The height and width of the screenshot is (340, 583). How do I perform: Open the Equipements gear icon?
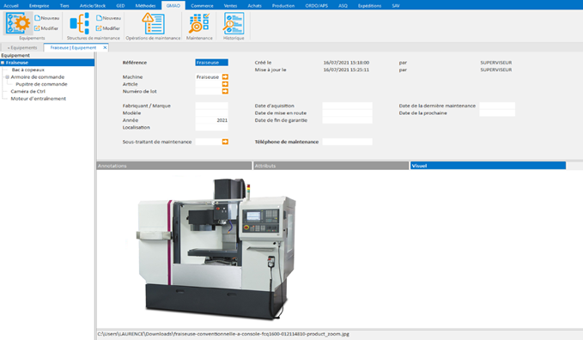18,23
